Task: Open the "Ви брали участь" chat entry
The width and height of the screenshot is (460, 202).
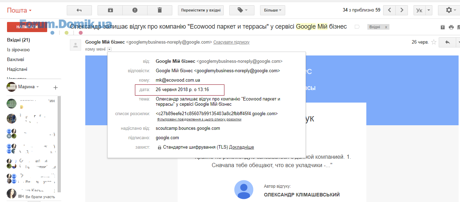Action: coord(33,194)
